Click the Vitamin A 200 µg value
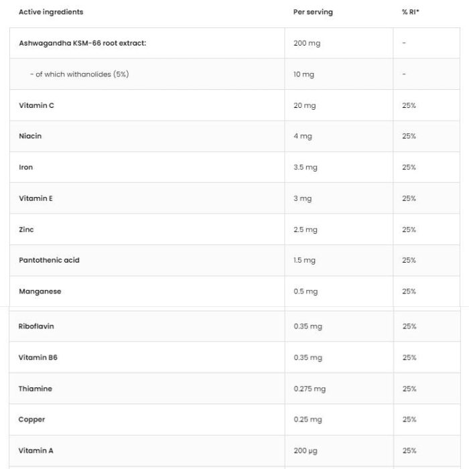Image resolution: width=469 pixels, height=469 pixels. [x=306, y=450]
